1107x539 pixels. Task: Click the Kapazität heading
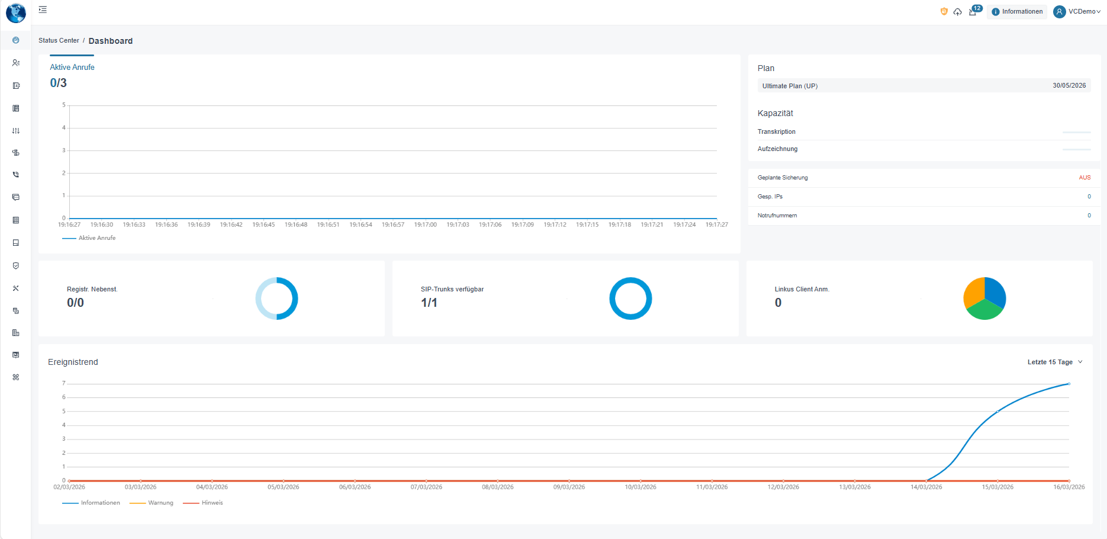(x=775, y=113)
